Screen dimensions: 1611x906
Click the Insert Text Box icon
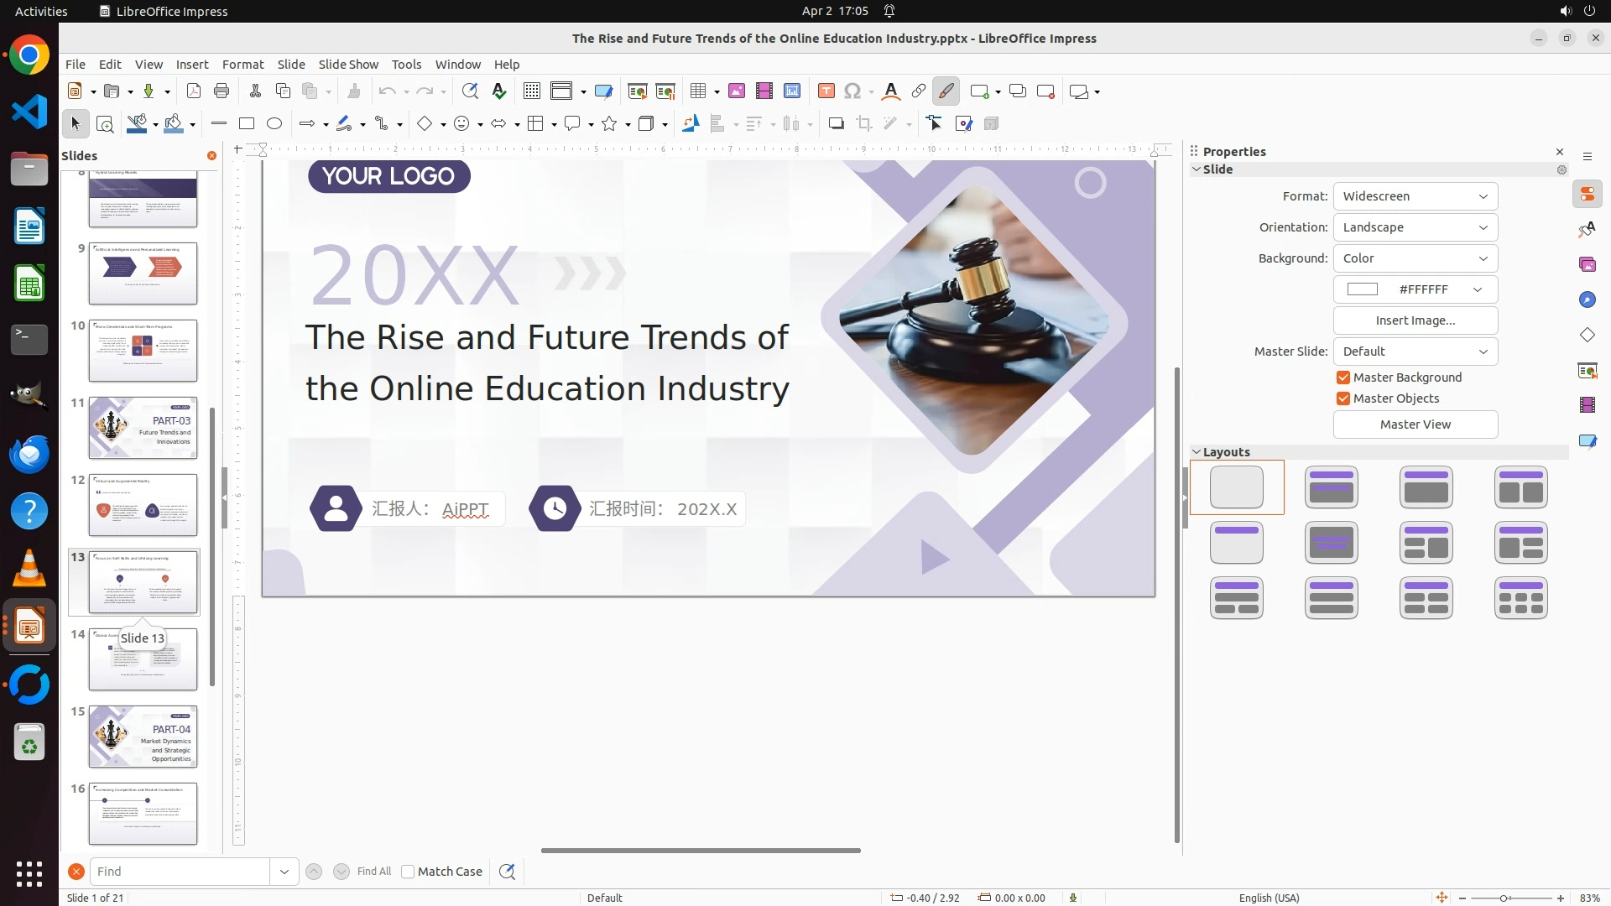click(x=826, y=91)
